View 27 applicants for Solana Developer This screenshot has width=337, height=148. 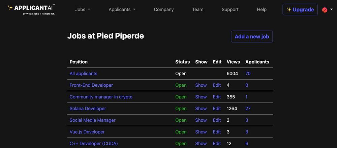tap(248, 109)
